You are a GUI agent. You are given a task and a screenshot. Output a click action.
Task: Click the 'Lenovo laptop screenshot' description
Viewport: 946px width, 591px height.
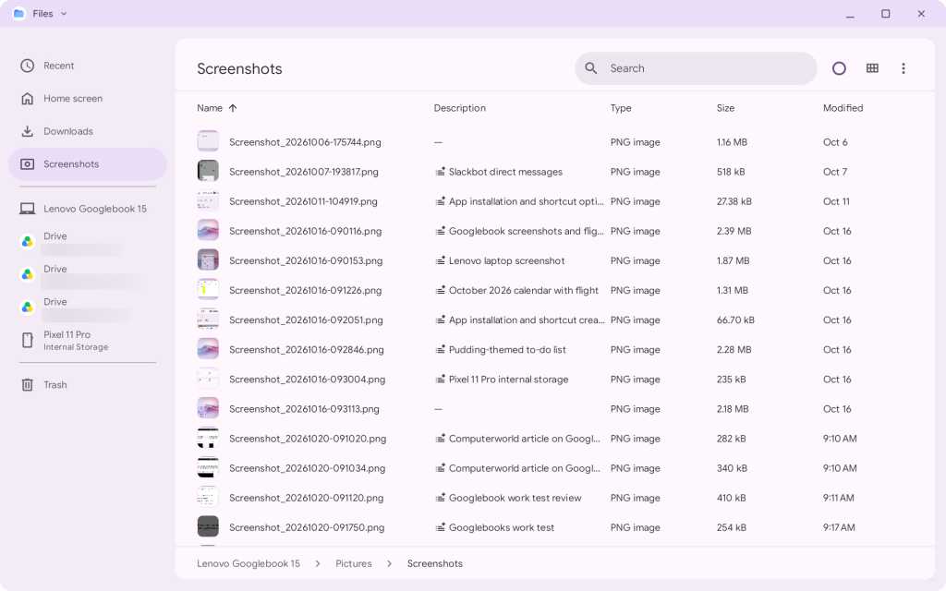pyautogui.click(x=507, y=260)
